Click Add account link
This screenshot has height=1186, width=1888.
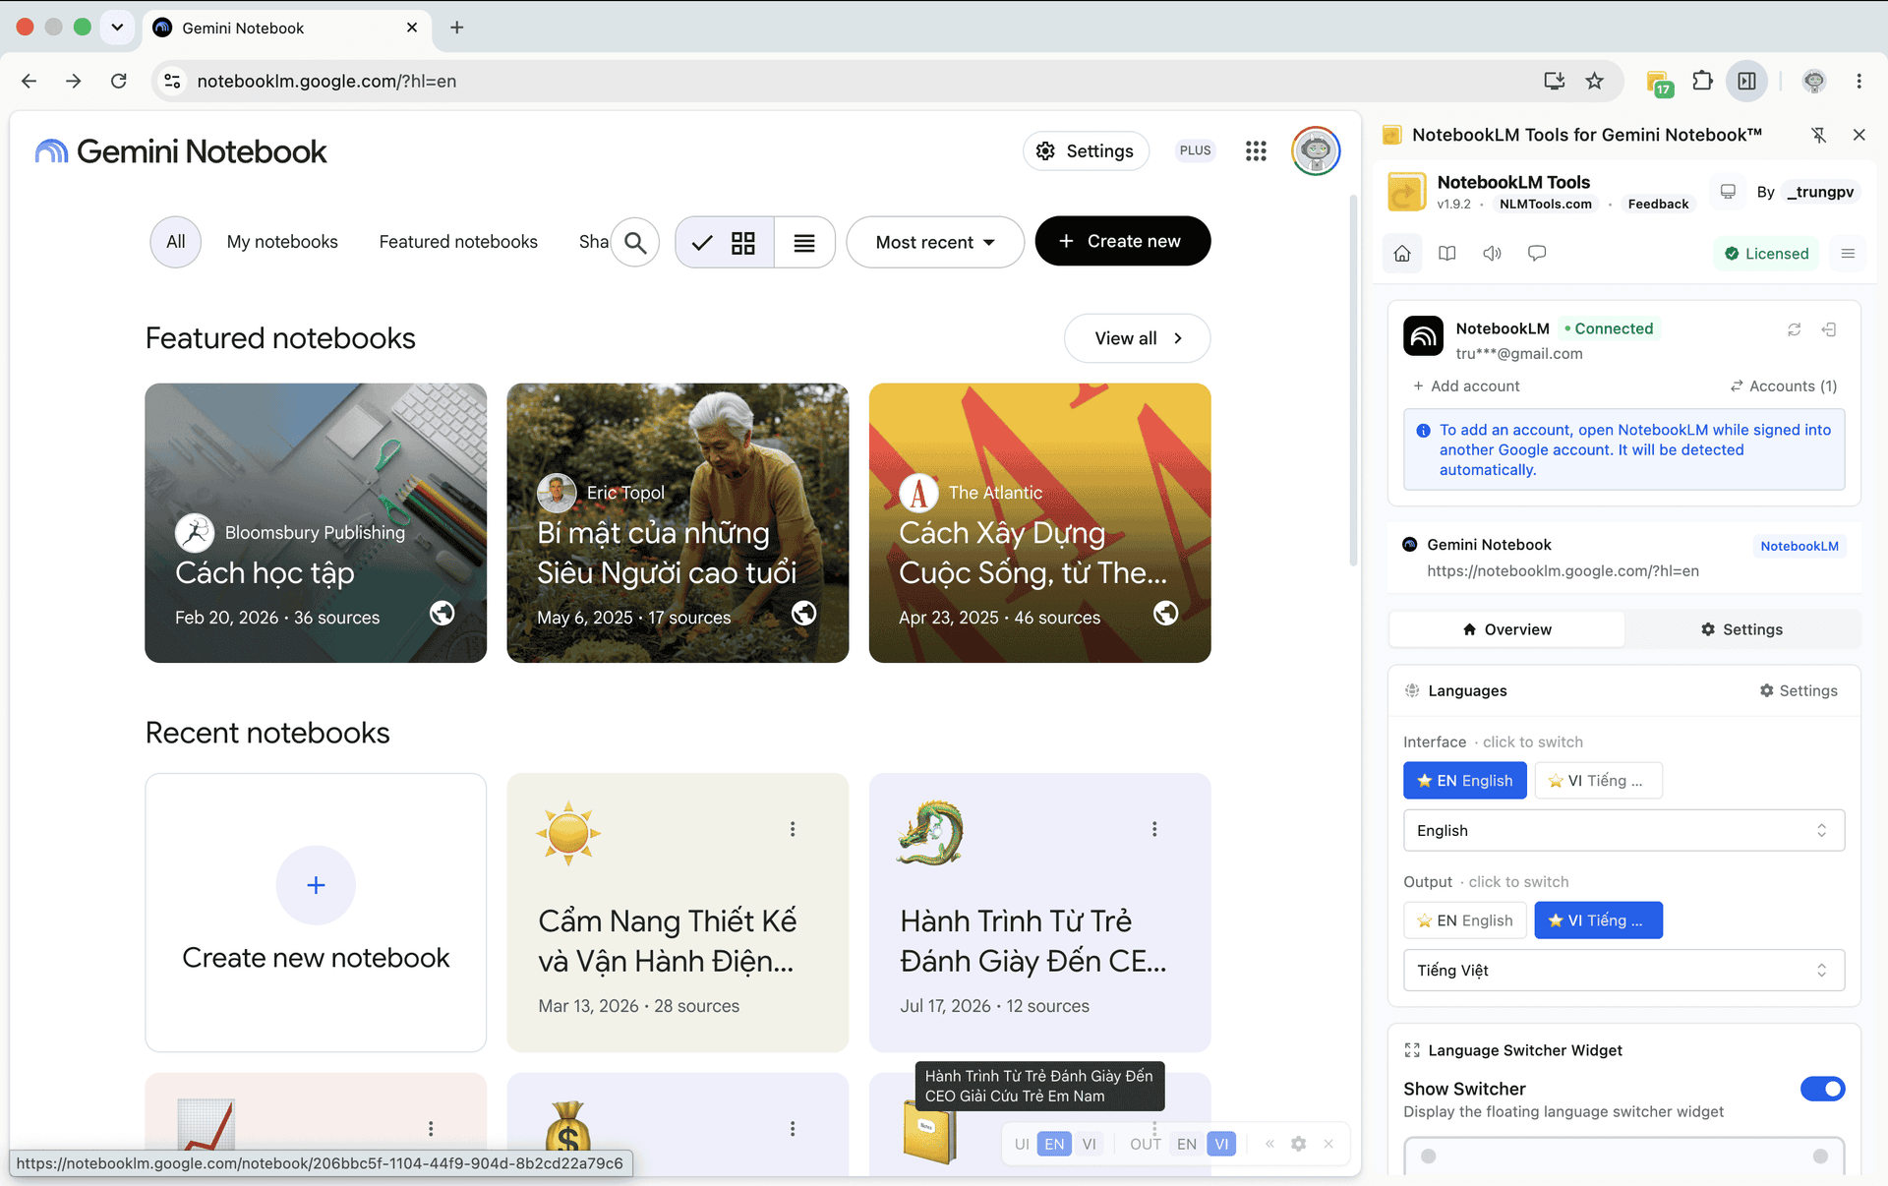[1466, 386]
